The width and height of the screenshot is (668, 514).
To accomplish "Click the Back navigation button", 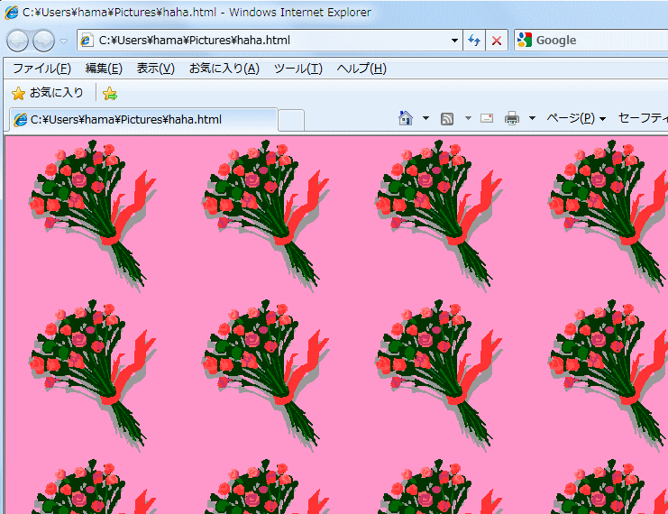I will pos(17,41).
